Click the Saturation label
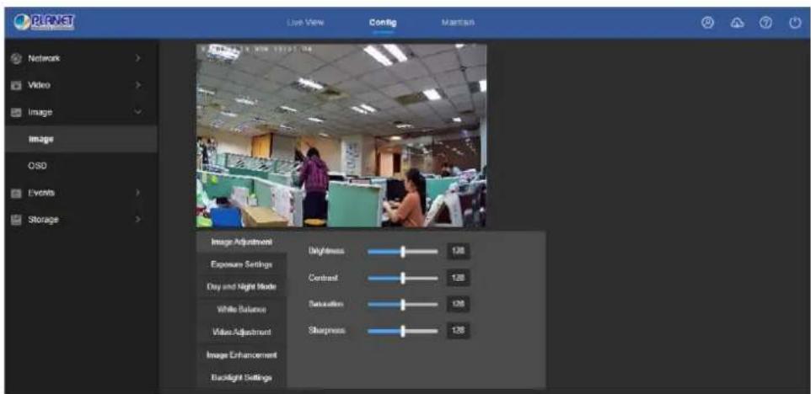The width and height of the screenshot is (811, 394). tap(326, 305)
